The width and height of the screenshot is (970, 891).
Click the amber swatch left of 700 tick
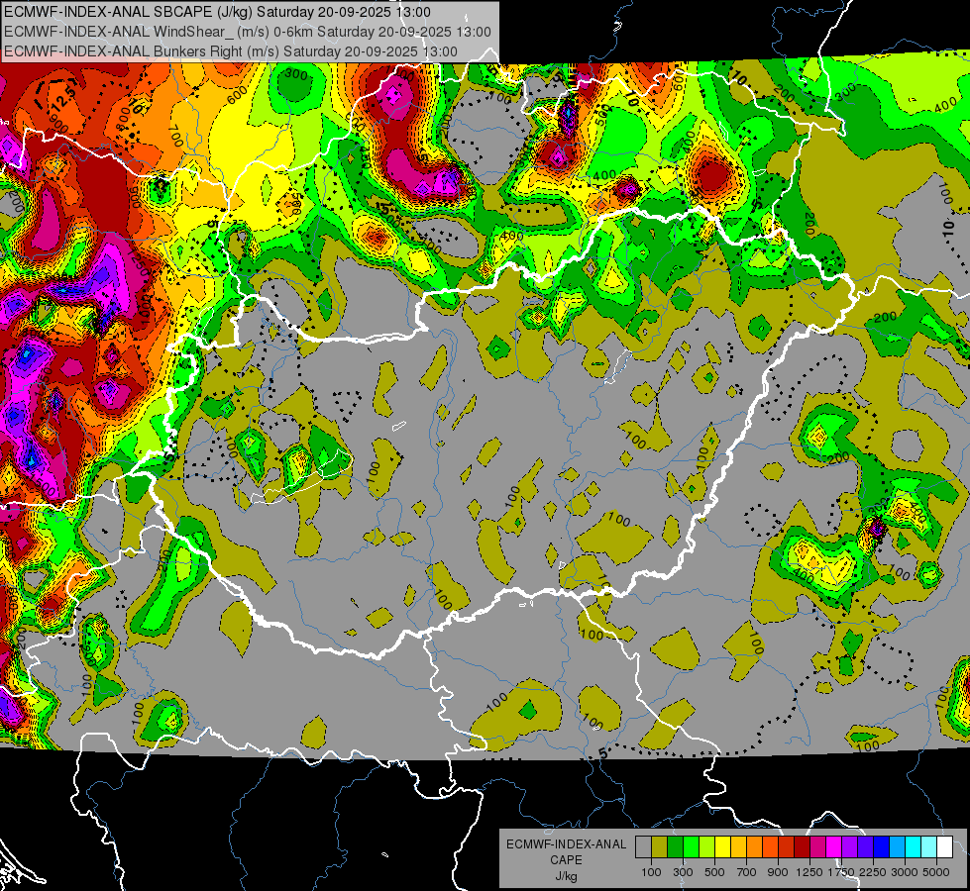pos(738,846)
